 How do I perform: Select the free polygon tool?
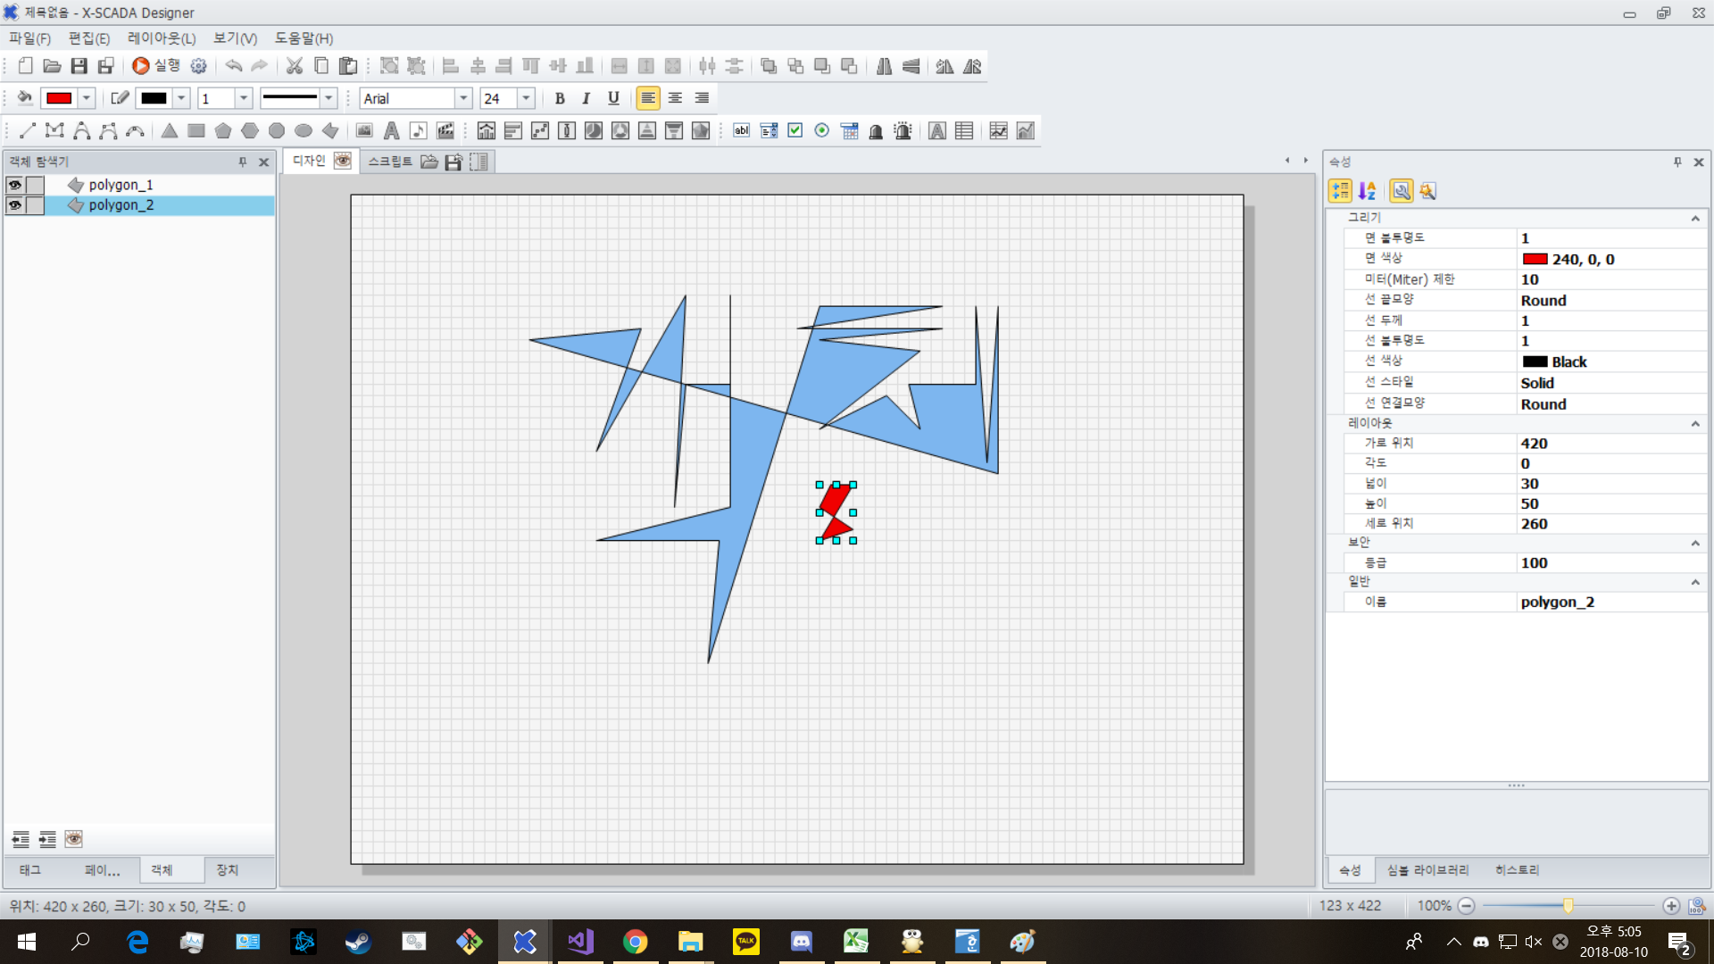click(x=330, y=131)
